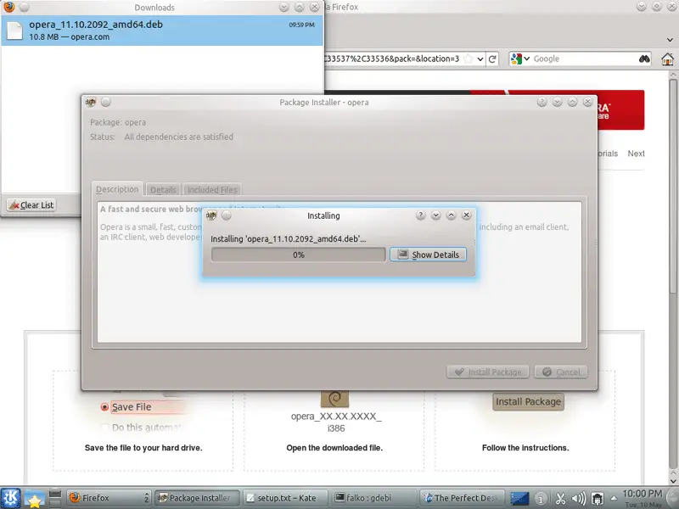This screenshot has height=509, width=679.
Task: Tick the 'Do this automatically' checkbox
Action: coord(104,428)
